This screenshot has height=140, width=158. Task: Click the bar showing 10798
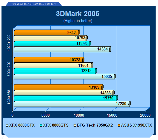click(51, 38)
